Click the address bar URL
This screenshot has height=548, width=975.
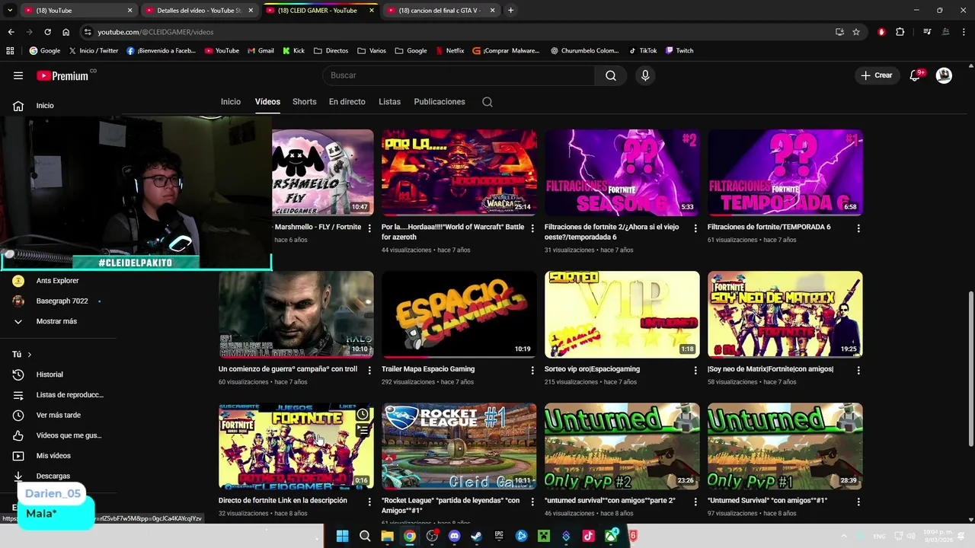tap(155, 32)
